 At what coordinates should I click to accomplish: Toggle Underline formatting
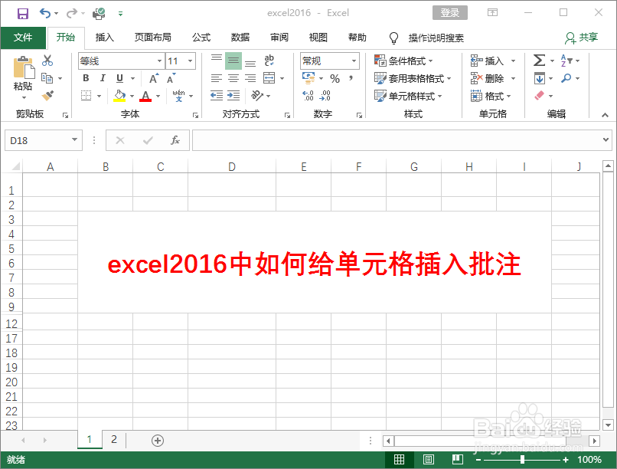[120, 78]
